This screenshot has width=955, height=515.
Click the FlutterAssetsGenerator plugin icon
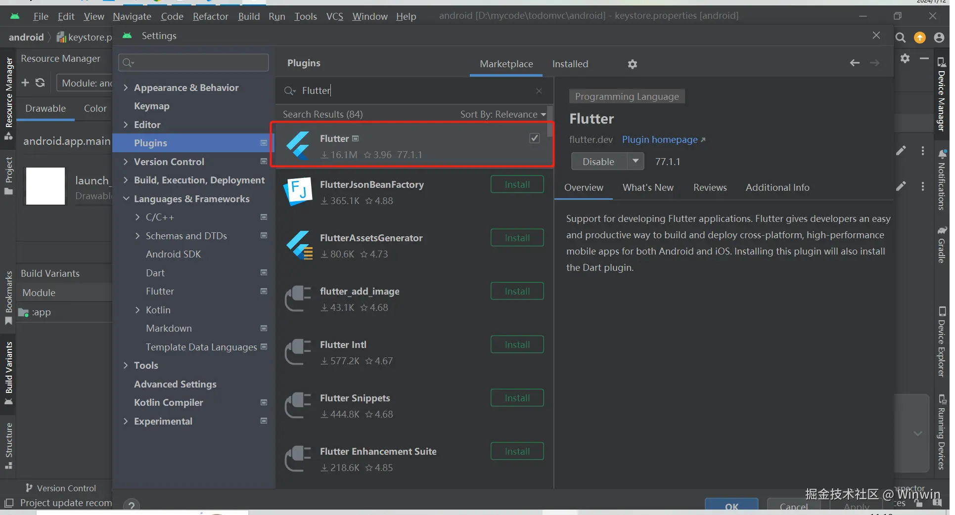point(299,245)
